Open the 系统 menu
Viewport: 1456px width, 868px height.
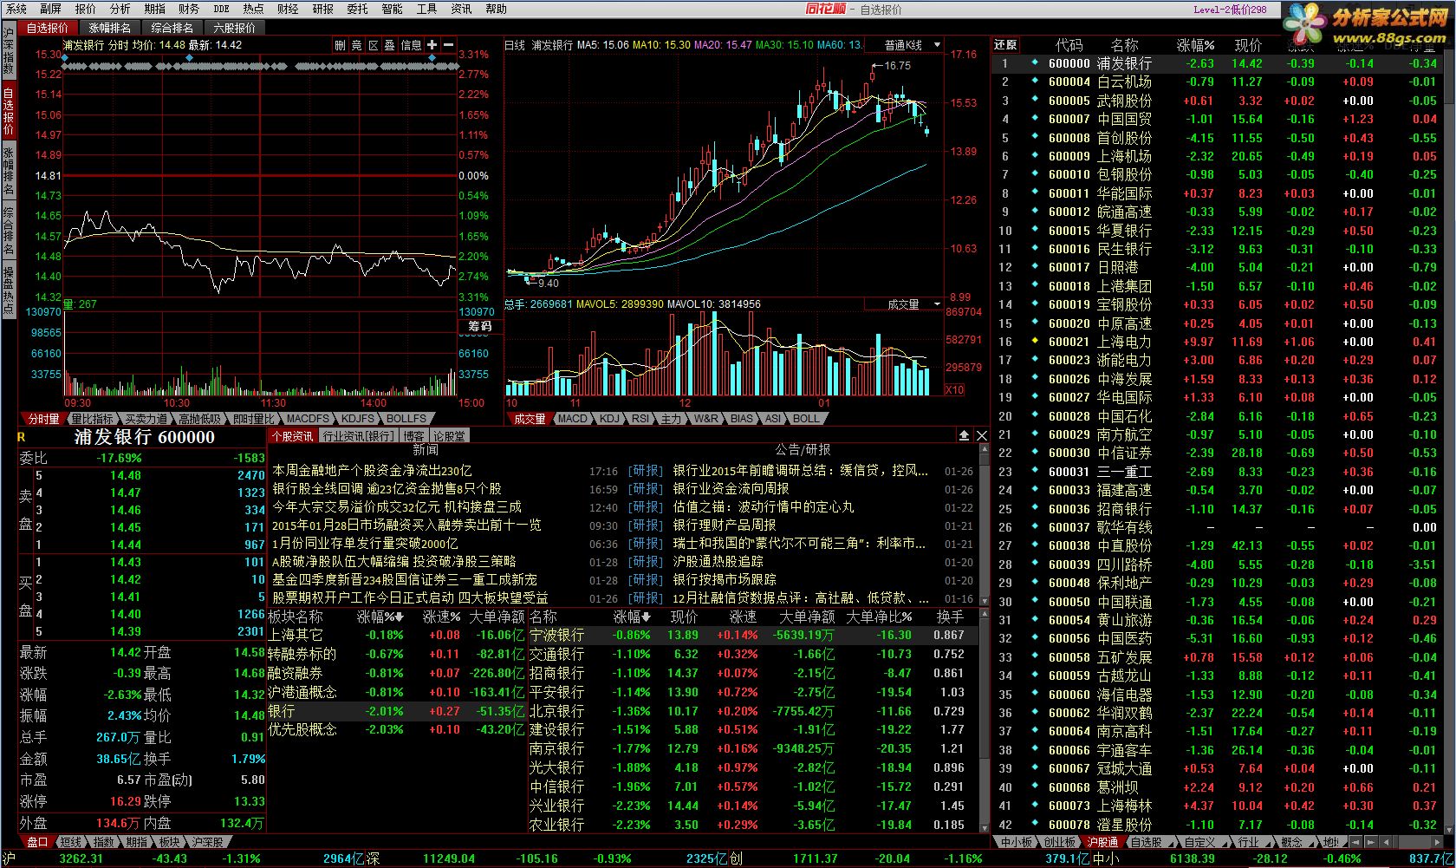coord(16,9)
